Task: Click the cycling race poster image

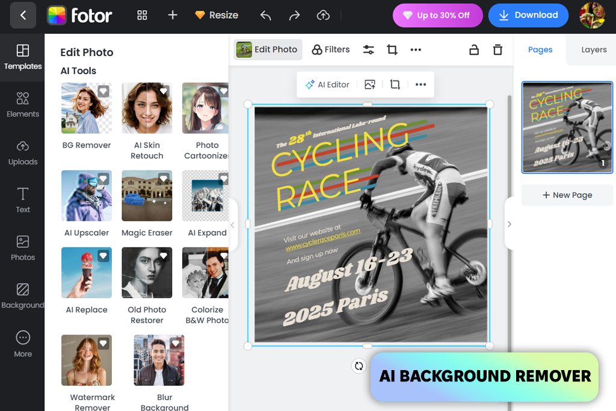Action: [x=371, y=224]
